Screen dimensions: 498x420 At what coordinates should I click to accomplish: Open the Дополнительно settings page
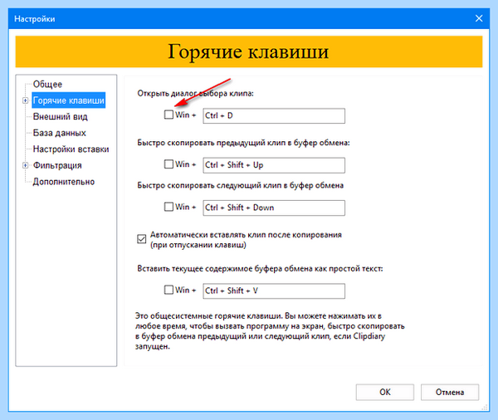click(x=64, y=182)
